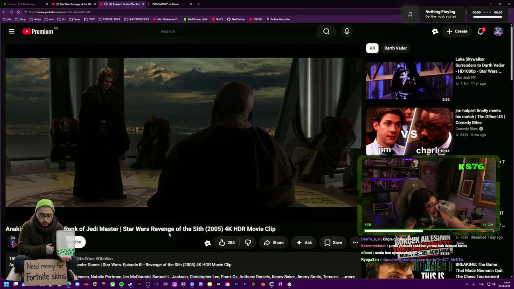Open the Darth Vader video thumbnail
514x289 pixels.
click(409, 81)
